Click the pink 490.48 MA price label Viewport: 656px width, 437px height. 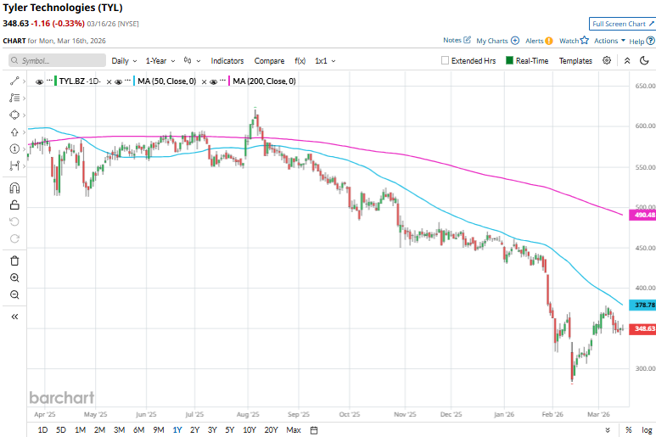point(643,215)
